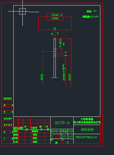
Task: Click the datum letter A in tolerance frame
Action: [x=61, y=15]
